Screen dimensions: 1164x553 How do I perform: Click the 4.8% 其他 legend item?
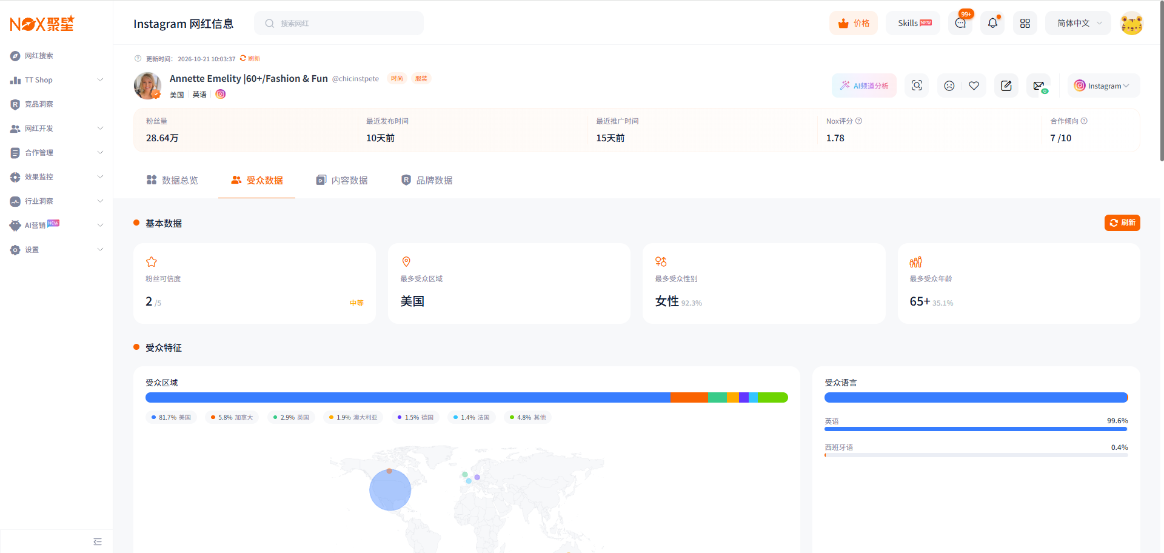pos(527,417)
